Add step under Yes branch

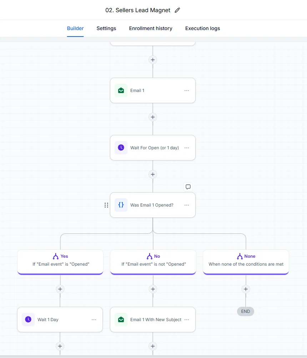(60, 289)
